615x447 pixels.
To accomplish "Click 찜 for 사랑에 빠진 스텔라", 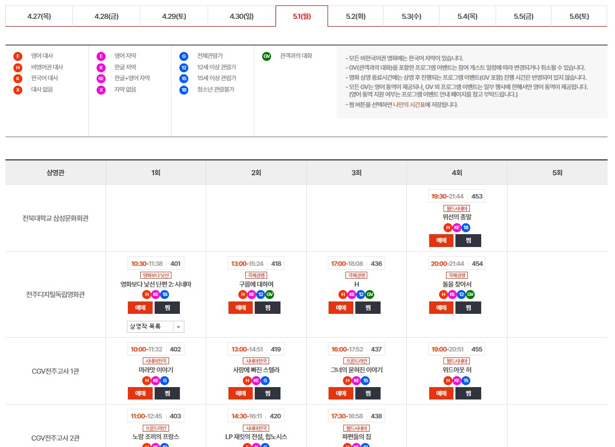I will pyautogui.click(x=268, y=393).
